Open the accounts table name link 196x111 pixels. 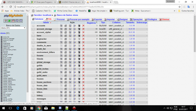[41, 26]
